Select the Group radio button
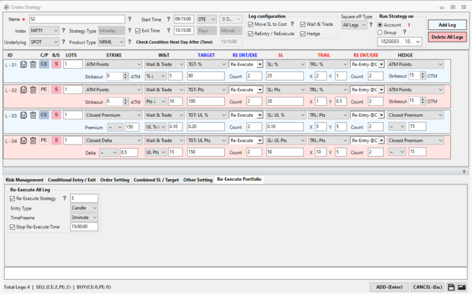The image size is (472, 294). (380, 32)
